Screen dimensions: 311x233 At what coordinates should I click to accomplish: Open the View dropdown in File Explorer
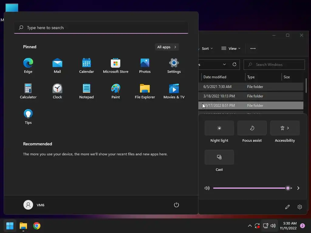point(231,49)
